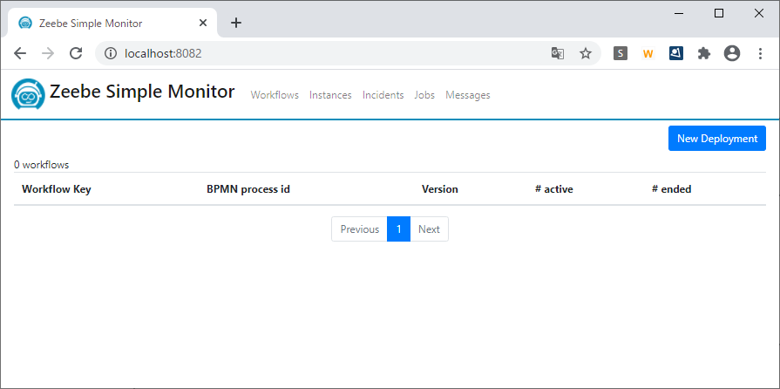Click the Zeebe Simple Monitor title link

point(142,92)
